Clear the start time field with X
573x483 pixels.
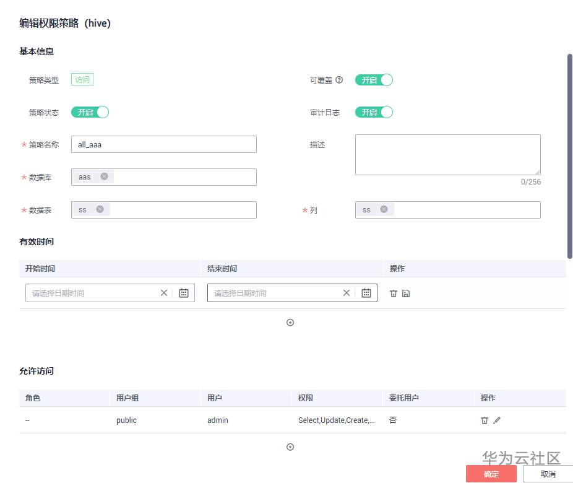click(x=163, y=292)
